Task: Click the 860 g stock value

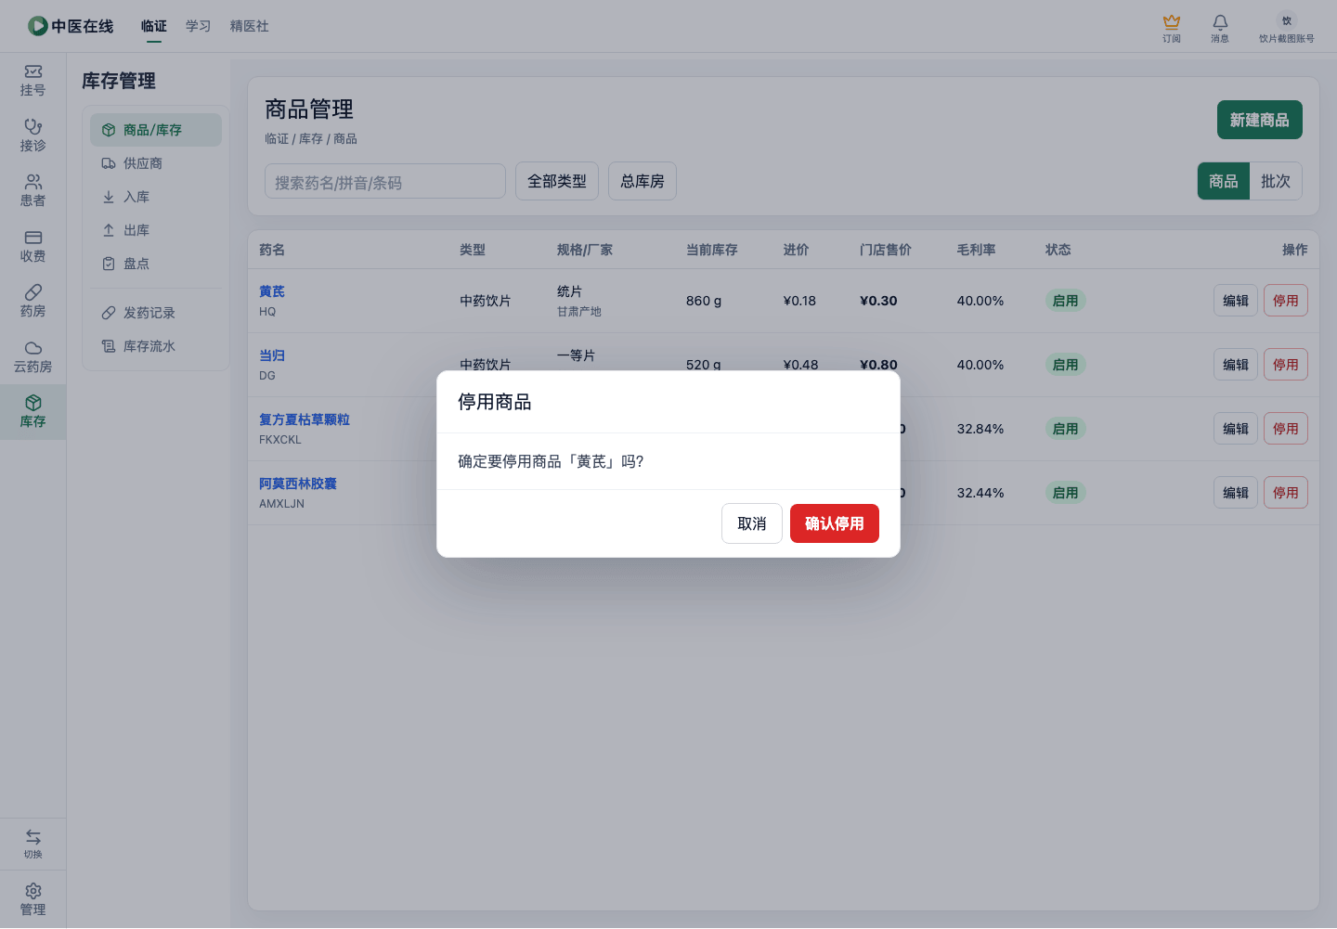Action: click(704, 301)
